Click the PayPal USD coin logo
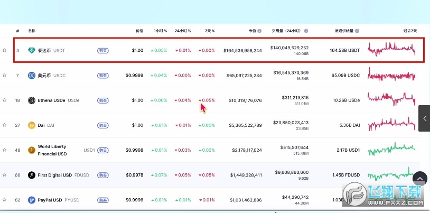 [32, 200]
